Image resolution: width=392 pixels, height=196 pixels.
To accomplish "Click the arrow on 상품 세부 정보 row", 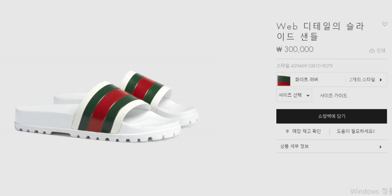I will (x=380, y=147).
